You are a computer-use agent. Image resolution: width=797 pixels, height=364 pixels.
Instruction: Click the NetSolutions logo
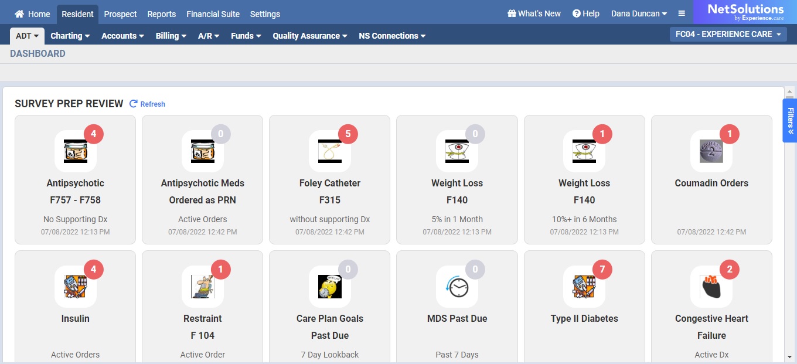pyautogui.click(x=745, y=12)
